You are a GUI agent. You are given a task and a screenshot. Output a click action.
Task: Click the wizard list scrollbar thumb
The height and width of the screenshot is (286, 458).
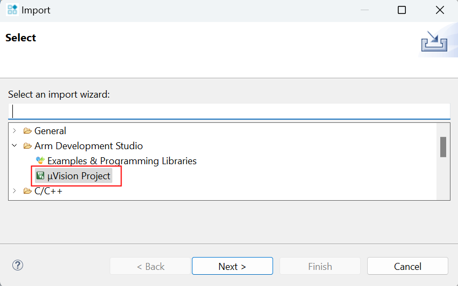443,147
